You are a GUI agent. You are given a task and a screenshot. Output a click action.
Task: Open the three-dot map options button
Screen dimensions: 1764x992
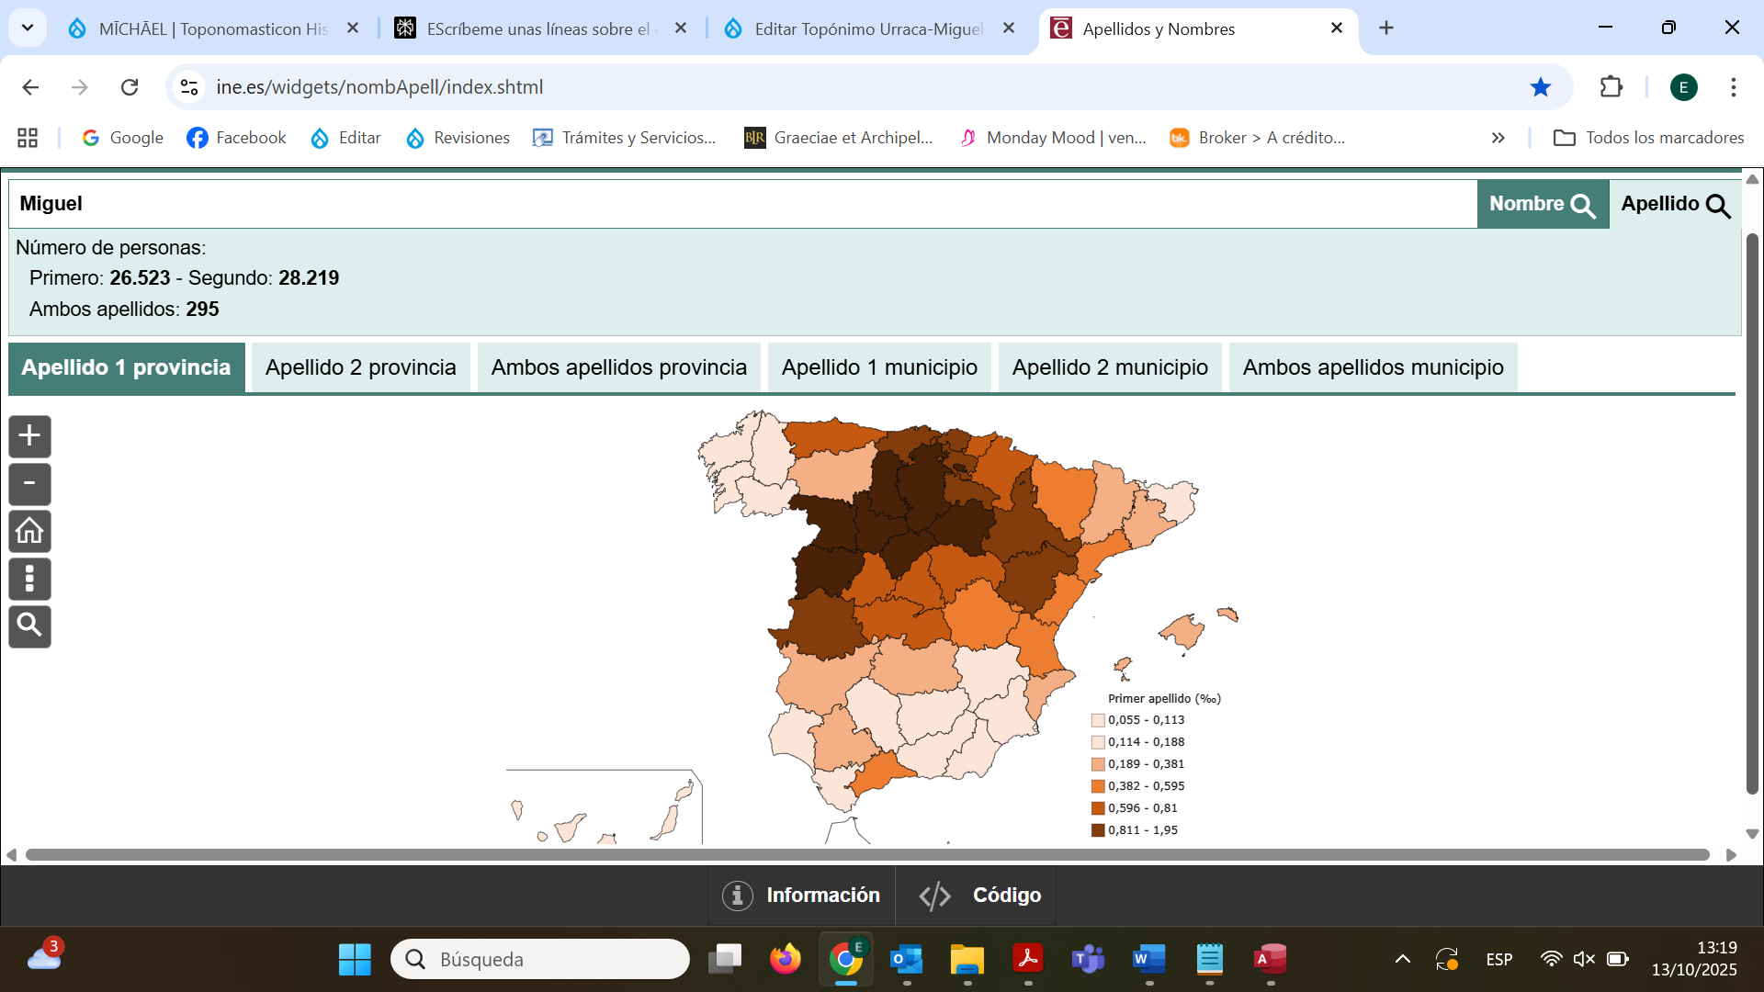coord(29,579)
